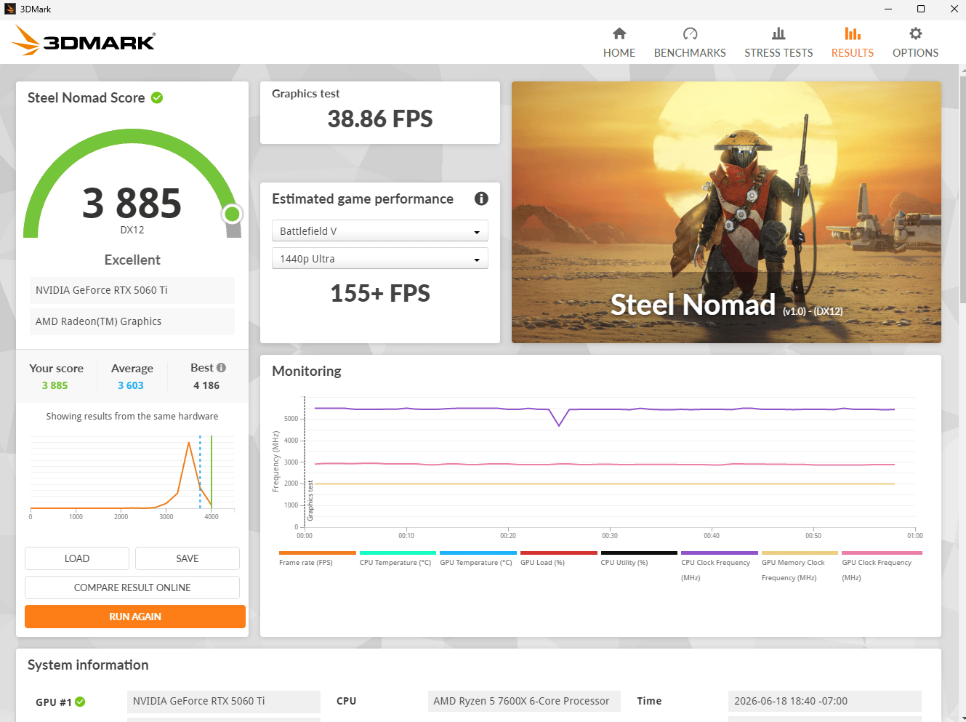Click the 3DMark logo

84,41
